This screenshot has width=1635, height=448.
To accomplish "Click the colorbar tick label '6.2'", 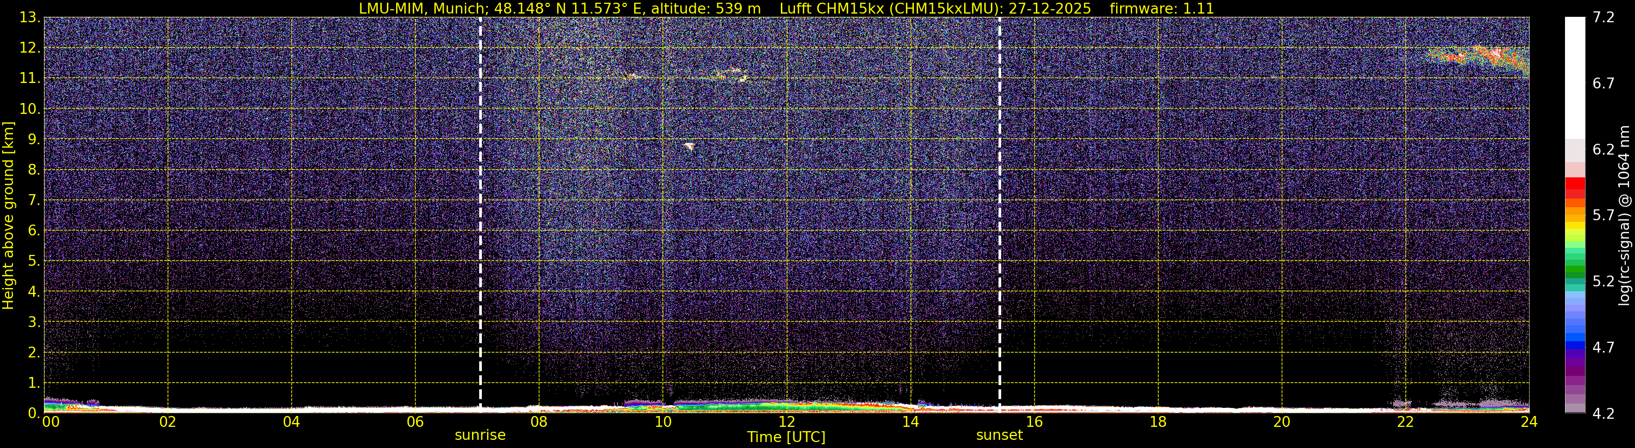I will click(1604, 149).
